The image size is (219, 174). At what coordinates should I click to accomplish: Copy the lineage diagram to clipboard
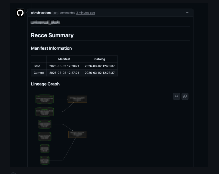click(185, 96)
